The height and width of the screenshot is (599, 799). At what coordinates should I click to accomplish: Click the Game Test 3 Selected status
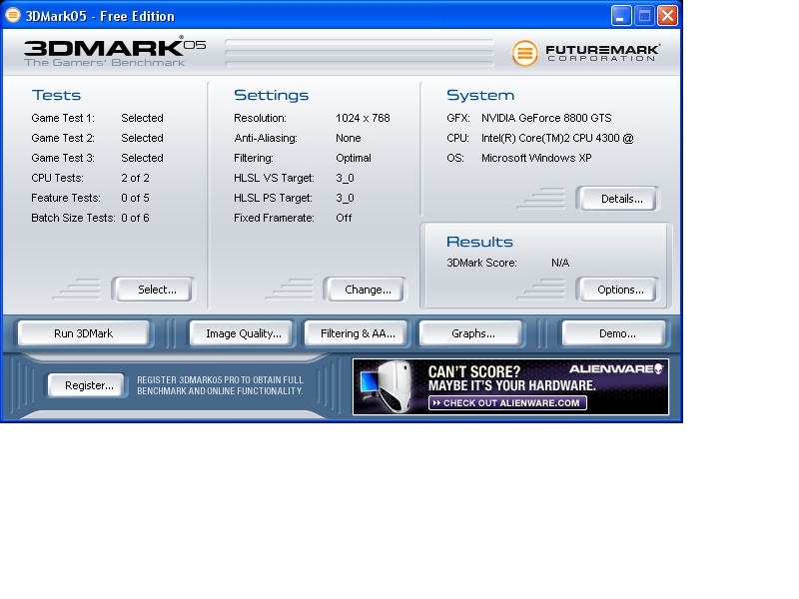click(142, 158)
